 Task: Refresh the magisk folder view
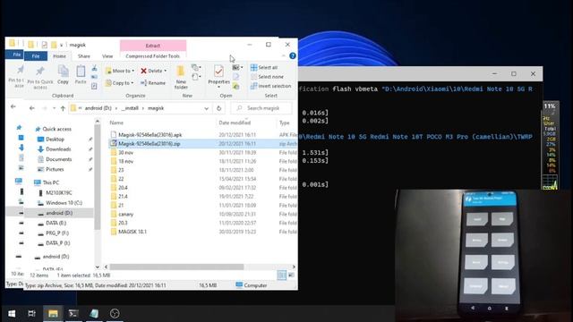click(218, 108)
